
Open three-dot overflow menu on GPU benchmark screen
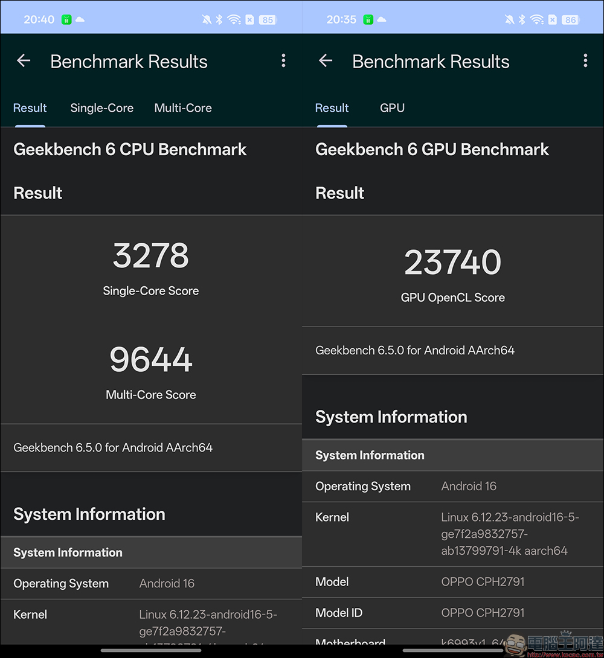585,61
